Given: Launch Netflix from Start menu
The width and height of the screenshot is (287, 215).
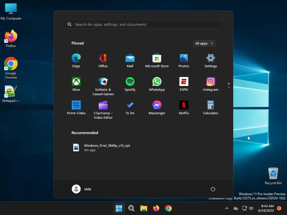Looking at the screenshot, I should [x=184, y=108].
